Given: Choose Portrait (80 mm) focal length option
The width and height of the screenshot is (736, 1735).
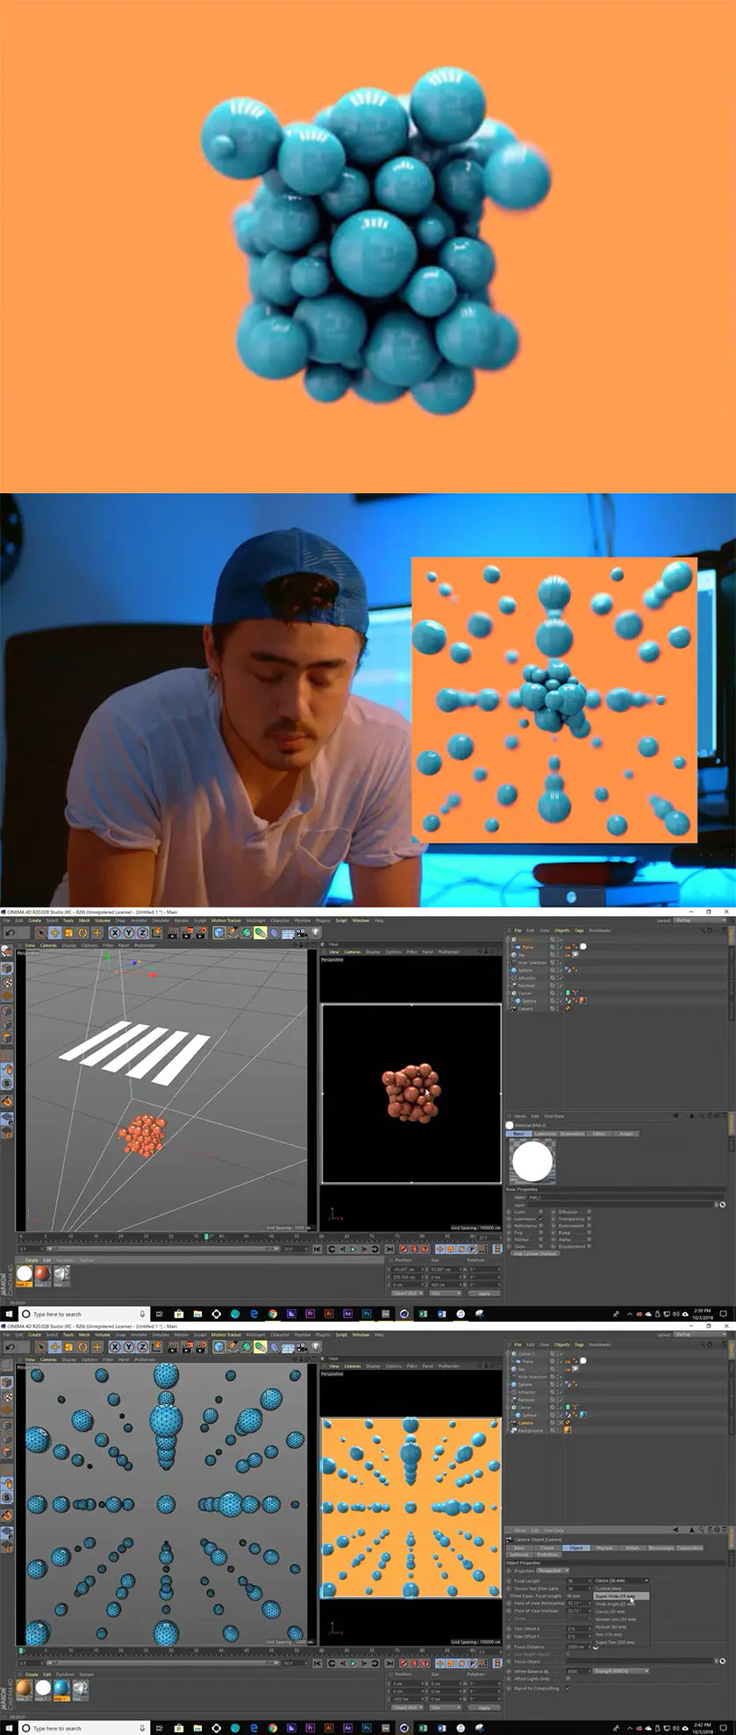Looking at the screenshot, I should click(x=611, y=1627).
